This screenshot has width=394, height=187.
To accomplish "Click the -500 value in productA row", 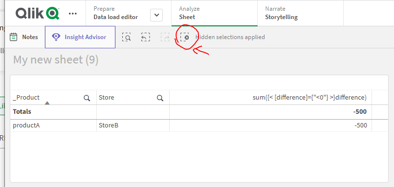I will pyautogui.click(x=361, y=125).
